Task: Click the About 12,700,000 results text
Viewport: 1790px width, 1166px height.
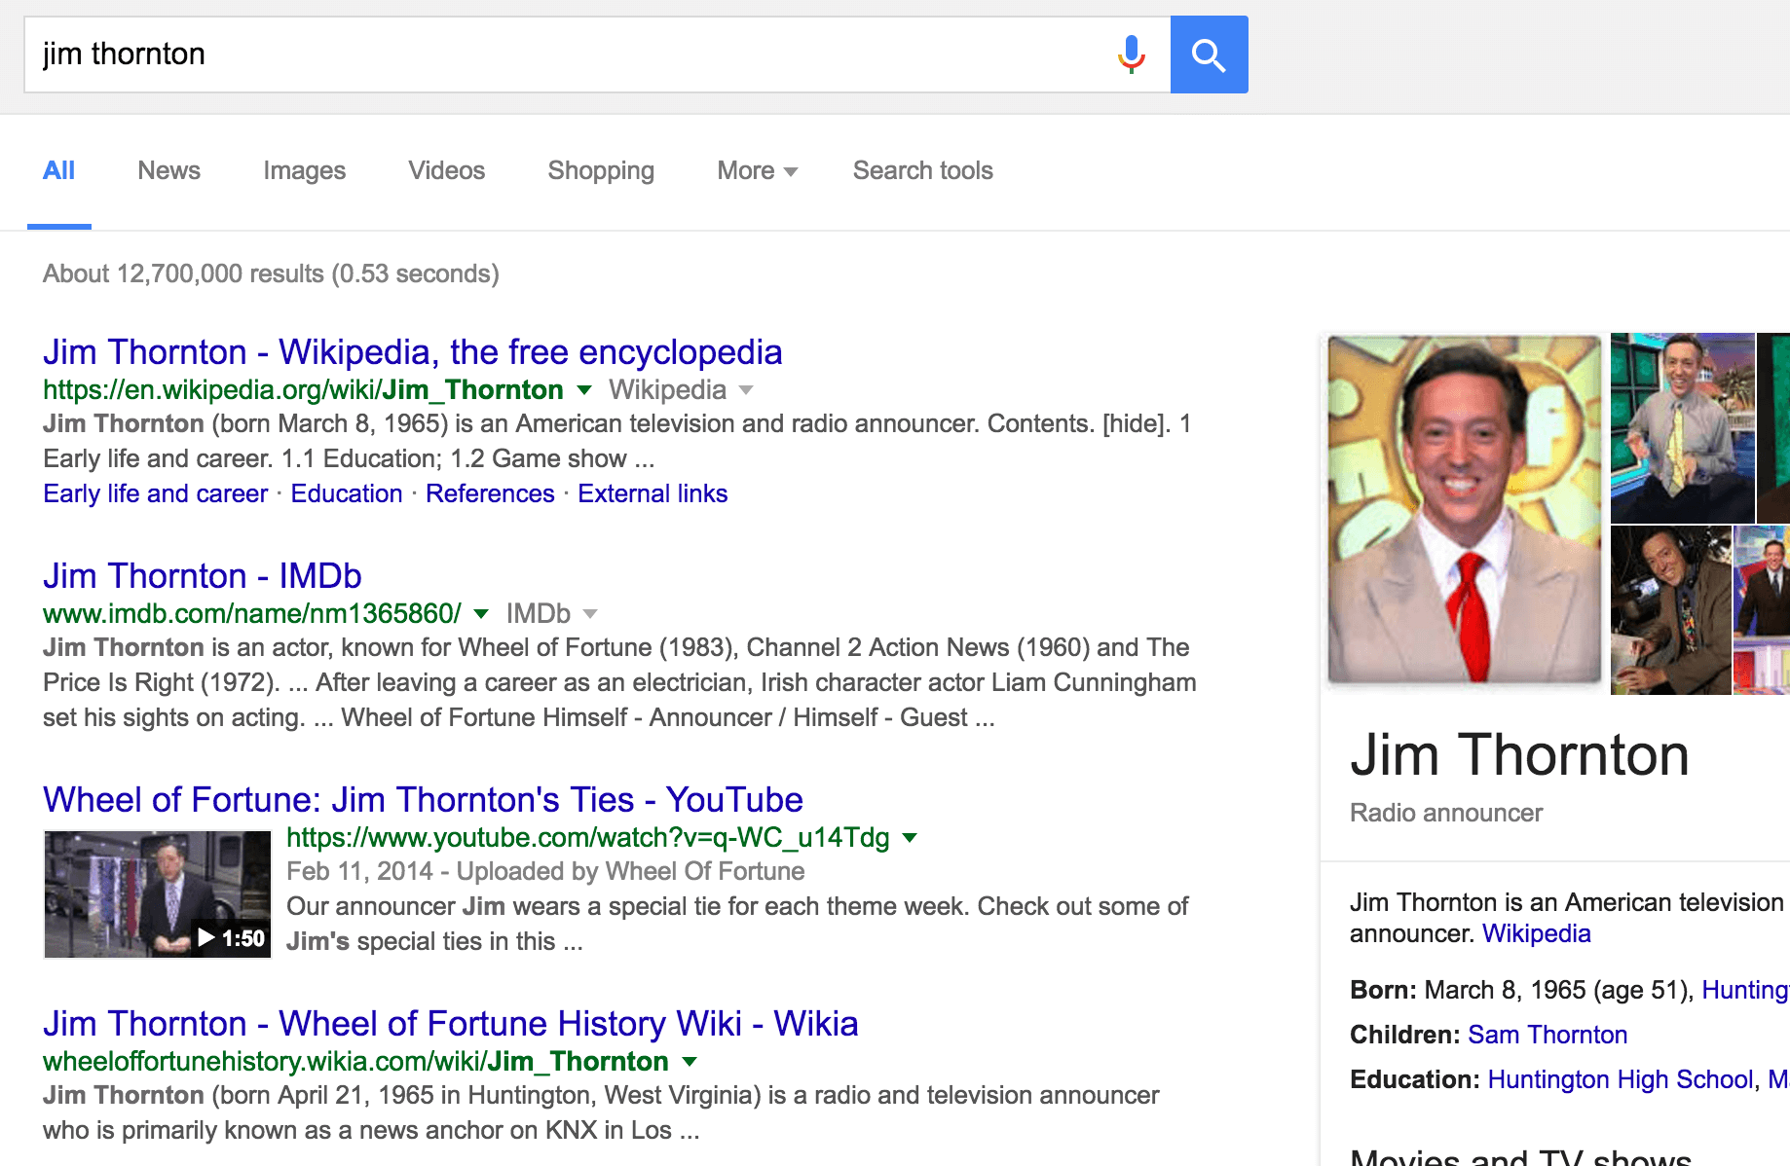Action: (x=271, y=273)
